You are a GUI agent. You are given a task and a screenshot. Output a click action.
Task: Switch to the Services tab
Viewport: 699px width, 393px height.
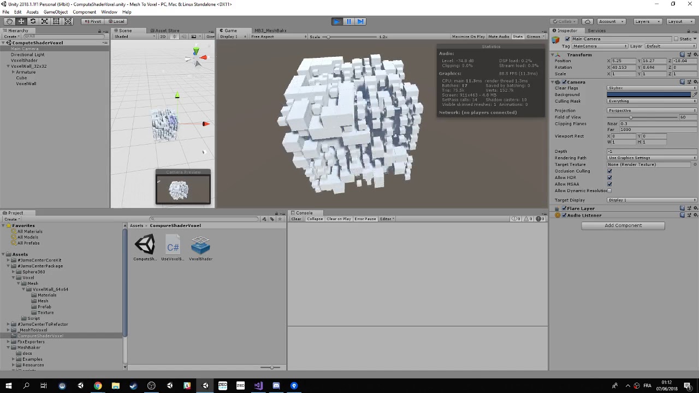pyautogui.click(x=596, y=31)
